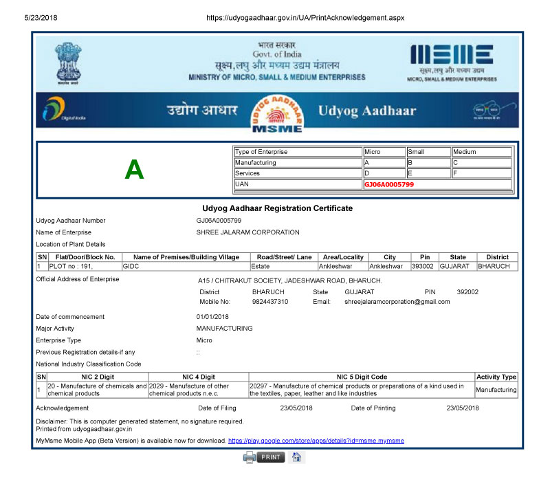Click the Date of Filing value 23/05/2018
Image resolution: width=550 pixels, height=486 pixels.
(x=296, y=408)
